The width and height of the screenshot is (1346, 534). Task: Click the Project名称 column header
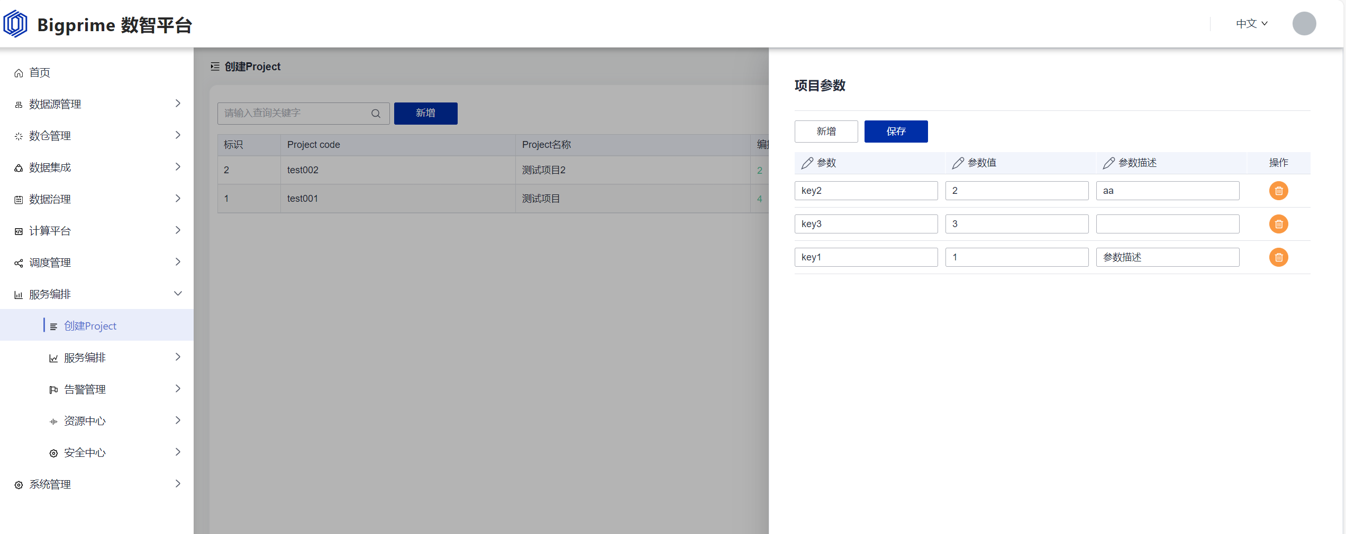(x=633, y=145)
